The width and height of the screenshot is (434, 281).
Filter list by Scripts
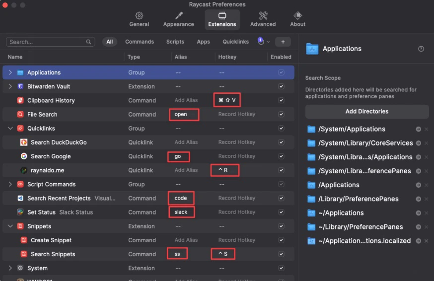(x=175, y=42)
